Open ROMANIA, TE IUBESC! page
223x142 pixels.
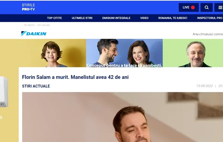point(173,18)
